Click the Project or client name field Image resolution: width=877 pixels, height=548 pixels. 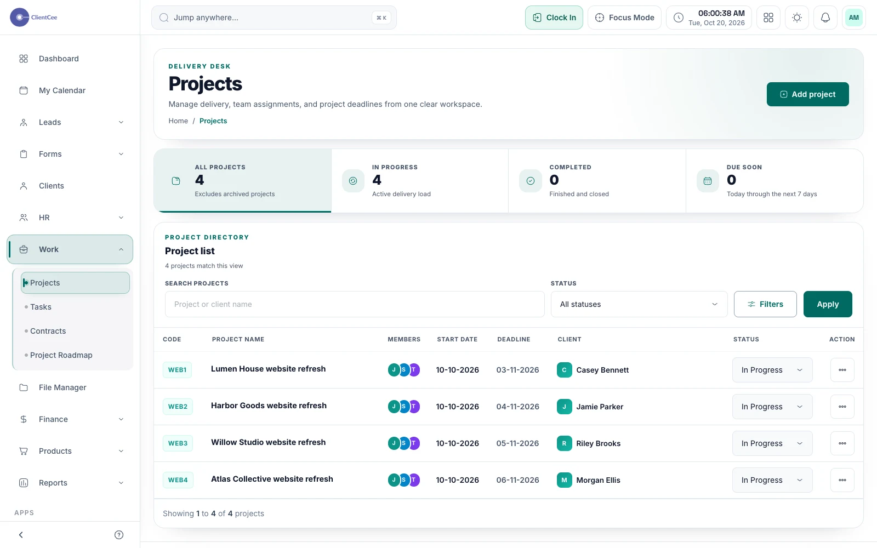point(355,304)
